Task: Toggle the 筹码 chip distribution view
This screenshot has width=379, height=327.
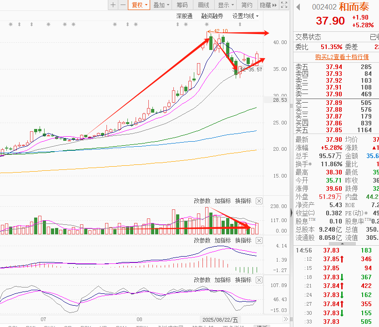Action: tap(182, 5)
